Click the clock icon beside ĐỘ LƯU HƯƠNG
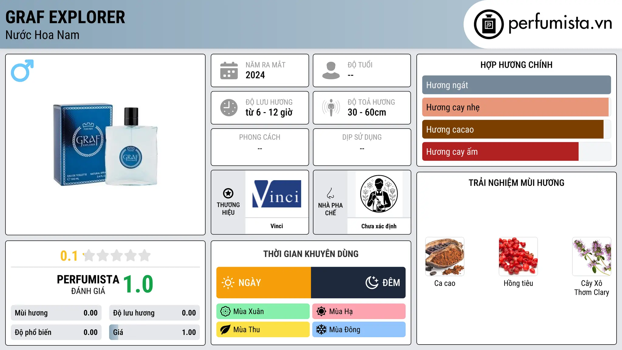The height and width of the screenshot is (350, 622). coord(229,108)
